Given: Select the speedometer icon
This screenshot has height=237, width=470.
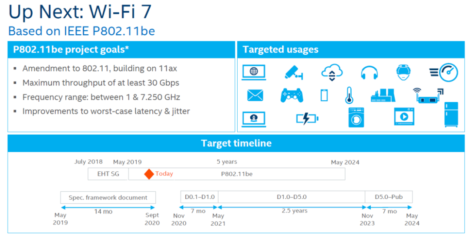Looking at the screenshot, I should point(444,72).
